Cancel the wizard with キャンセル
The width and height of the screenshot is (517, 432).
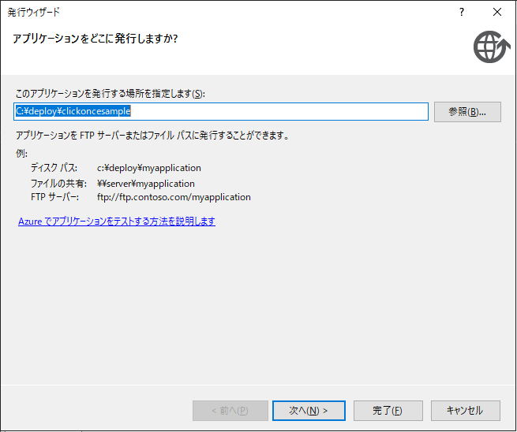(465, 411)
